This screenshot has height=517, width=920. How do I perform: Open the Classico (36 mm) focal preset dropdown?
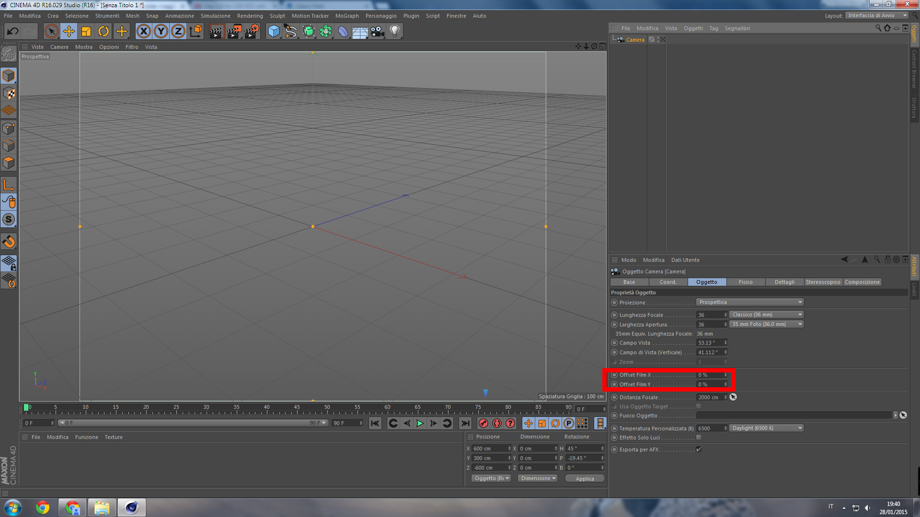[x=766, y=315]
